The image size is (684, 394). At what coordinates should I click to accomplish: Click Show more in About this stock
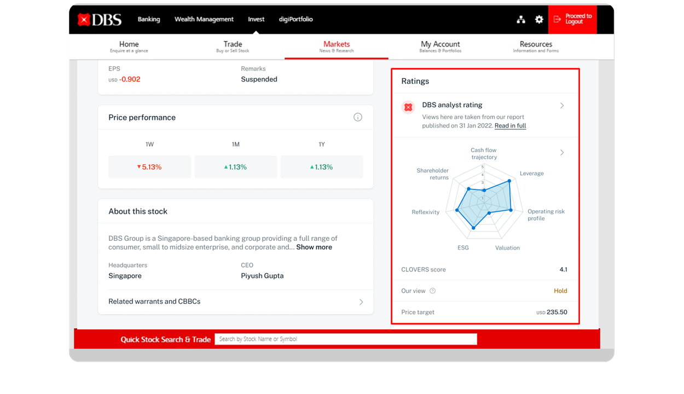314,247
